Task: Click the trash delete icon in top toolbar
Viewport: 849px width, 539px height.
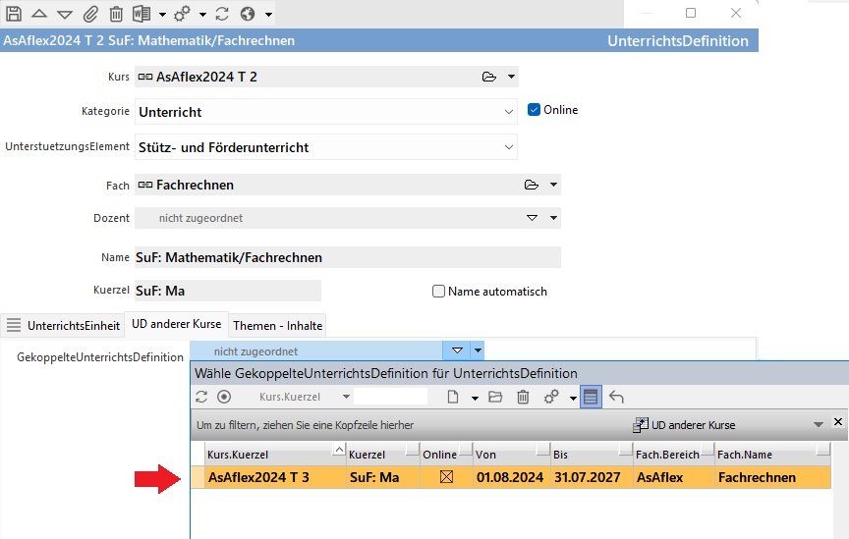Action: pyautogui.click(x=116, y=14)
